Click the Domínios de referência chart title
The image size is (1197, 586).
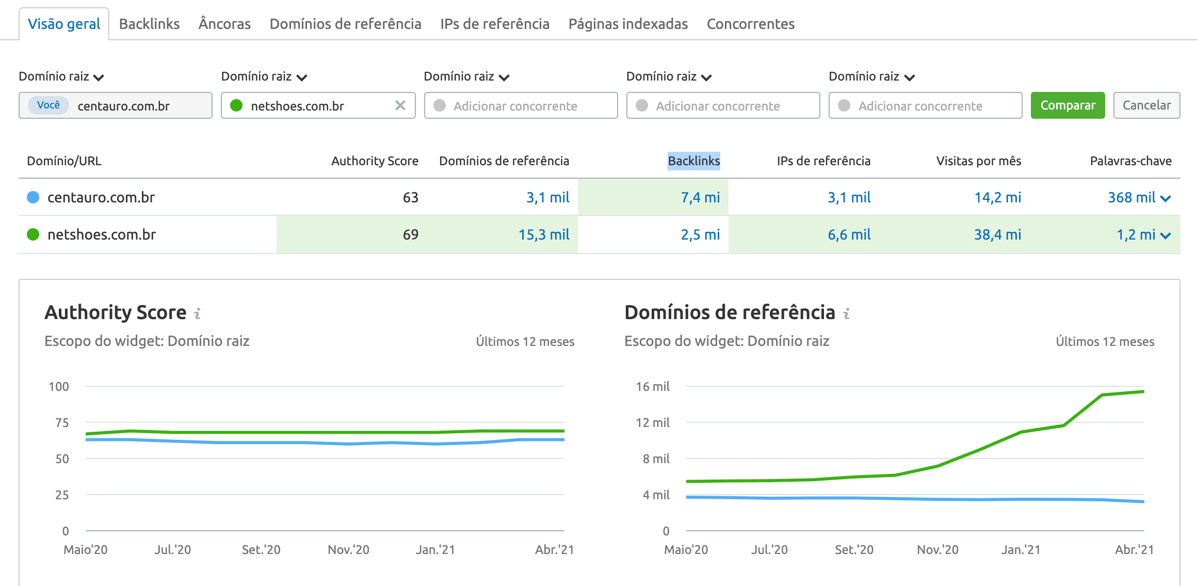[730, 312]
